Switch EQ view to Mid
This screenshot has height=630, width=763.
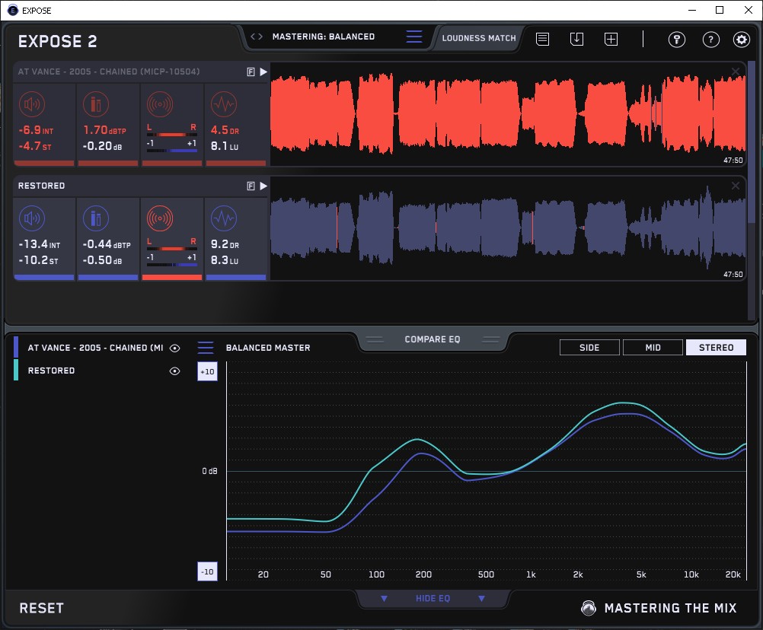pos(653,348)
